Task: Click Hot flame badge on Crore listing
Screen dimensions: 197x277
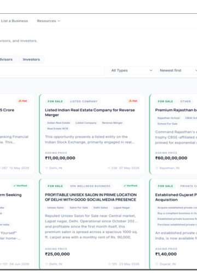Action: tap(23, 101)
